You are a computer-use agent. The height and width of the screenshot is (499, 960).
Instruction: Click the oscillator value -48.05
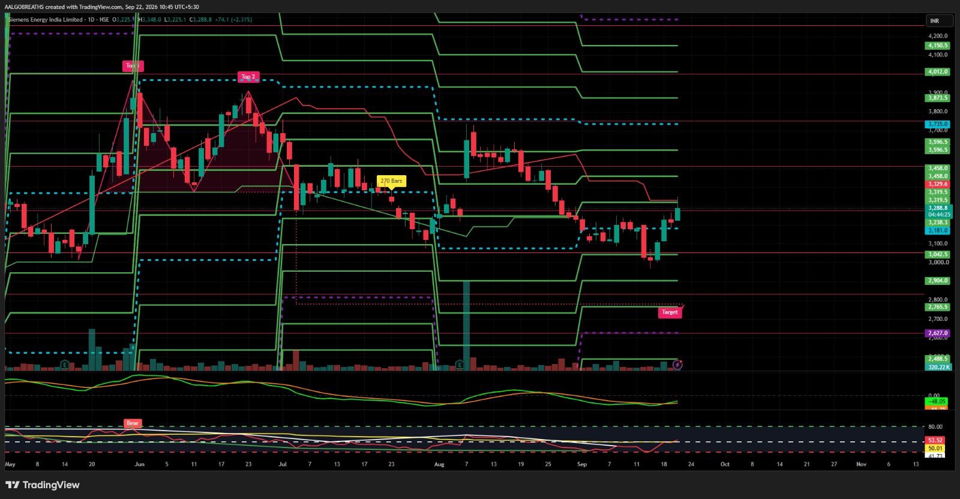937,402
